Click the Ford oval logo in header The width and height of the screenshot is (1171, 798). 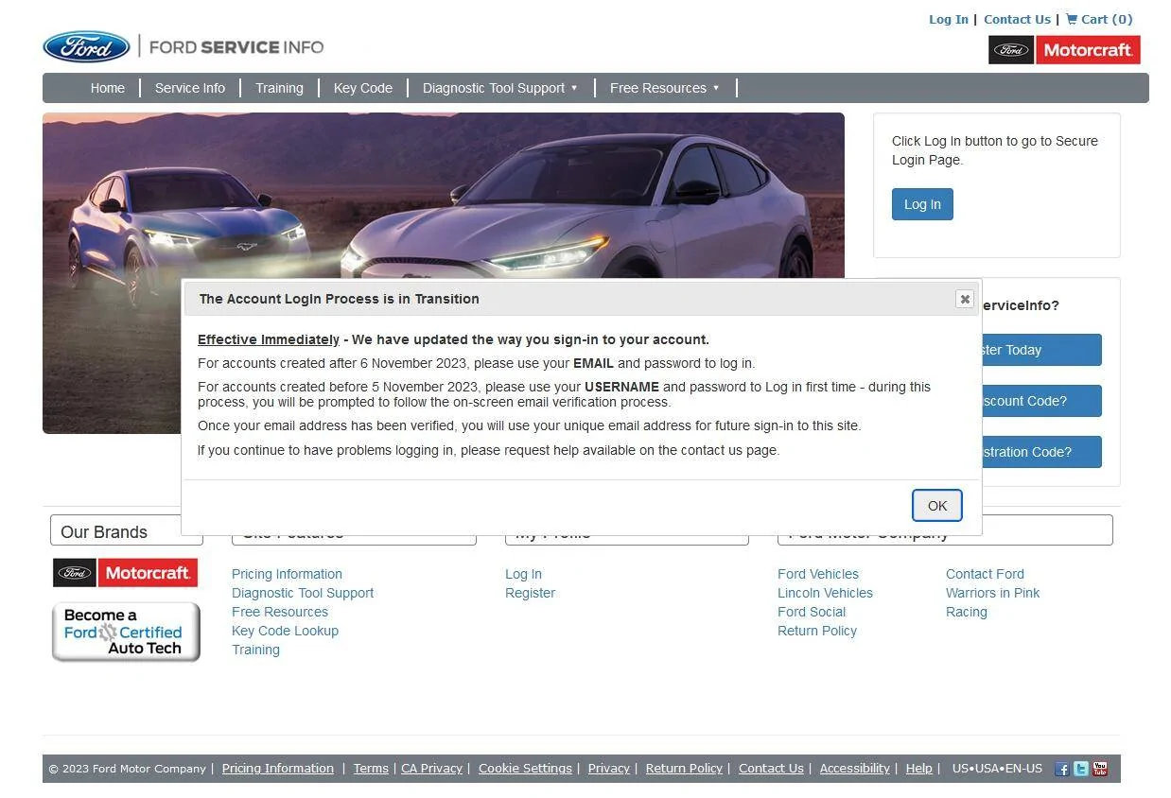(86, 47)
